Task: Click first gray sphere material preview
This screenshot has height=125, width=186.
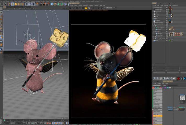Action: (154, 78)
